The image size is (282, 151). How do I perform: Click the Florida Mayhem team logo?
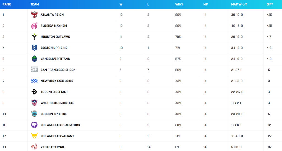[34, 26]
